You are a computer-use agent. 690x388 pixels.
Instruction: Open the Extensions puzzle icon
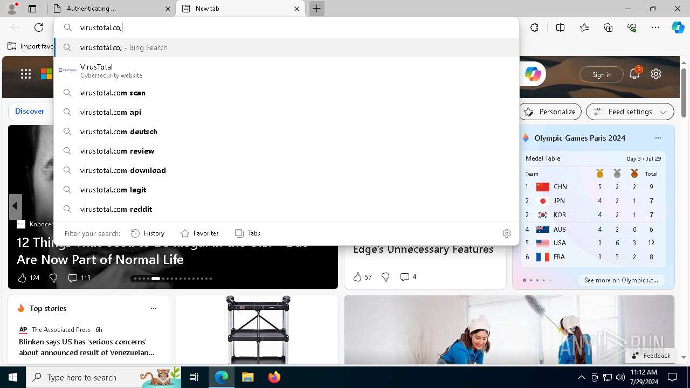tap(534, 27)
